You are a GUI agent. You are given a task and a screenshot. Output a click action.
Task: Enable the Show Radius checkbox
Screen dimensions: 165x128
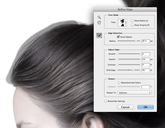[133, 21]
